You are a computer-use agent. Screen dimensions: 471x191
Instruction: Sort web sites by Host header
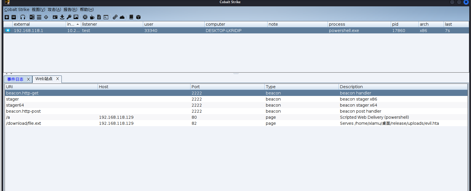coord(144,87)
